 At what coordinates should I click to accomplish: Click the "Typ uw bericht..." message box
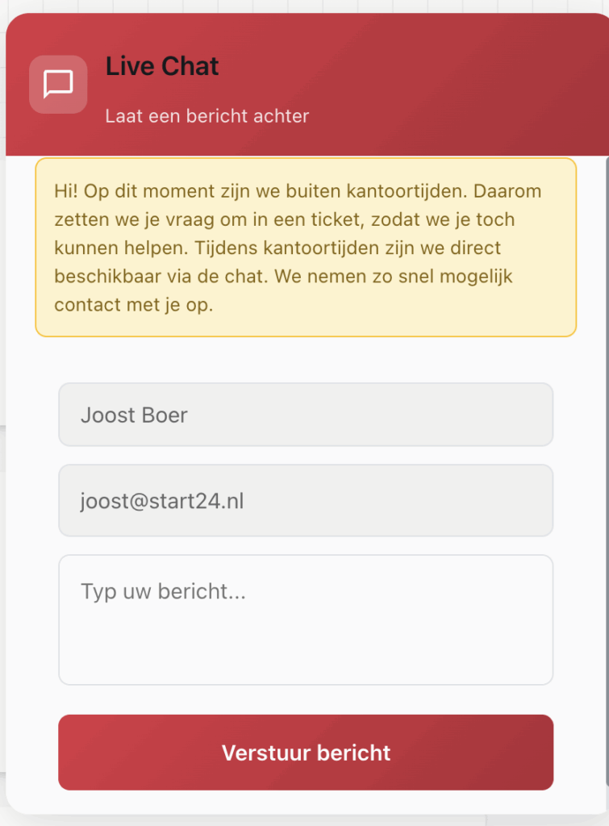coord(305,619)
